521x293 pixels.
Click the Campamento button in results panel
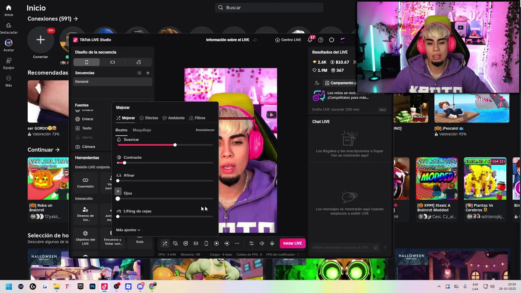pyautogui.click(x=339, y=83)
